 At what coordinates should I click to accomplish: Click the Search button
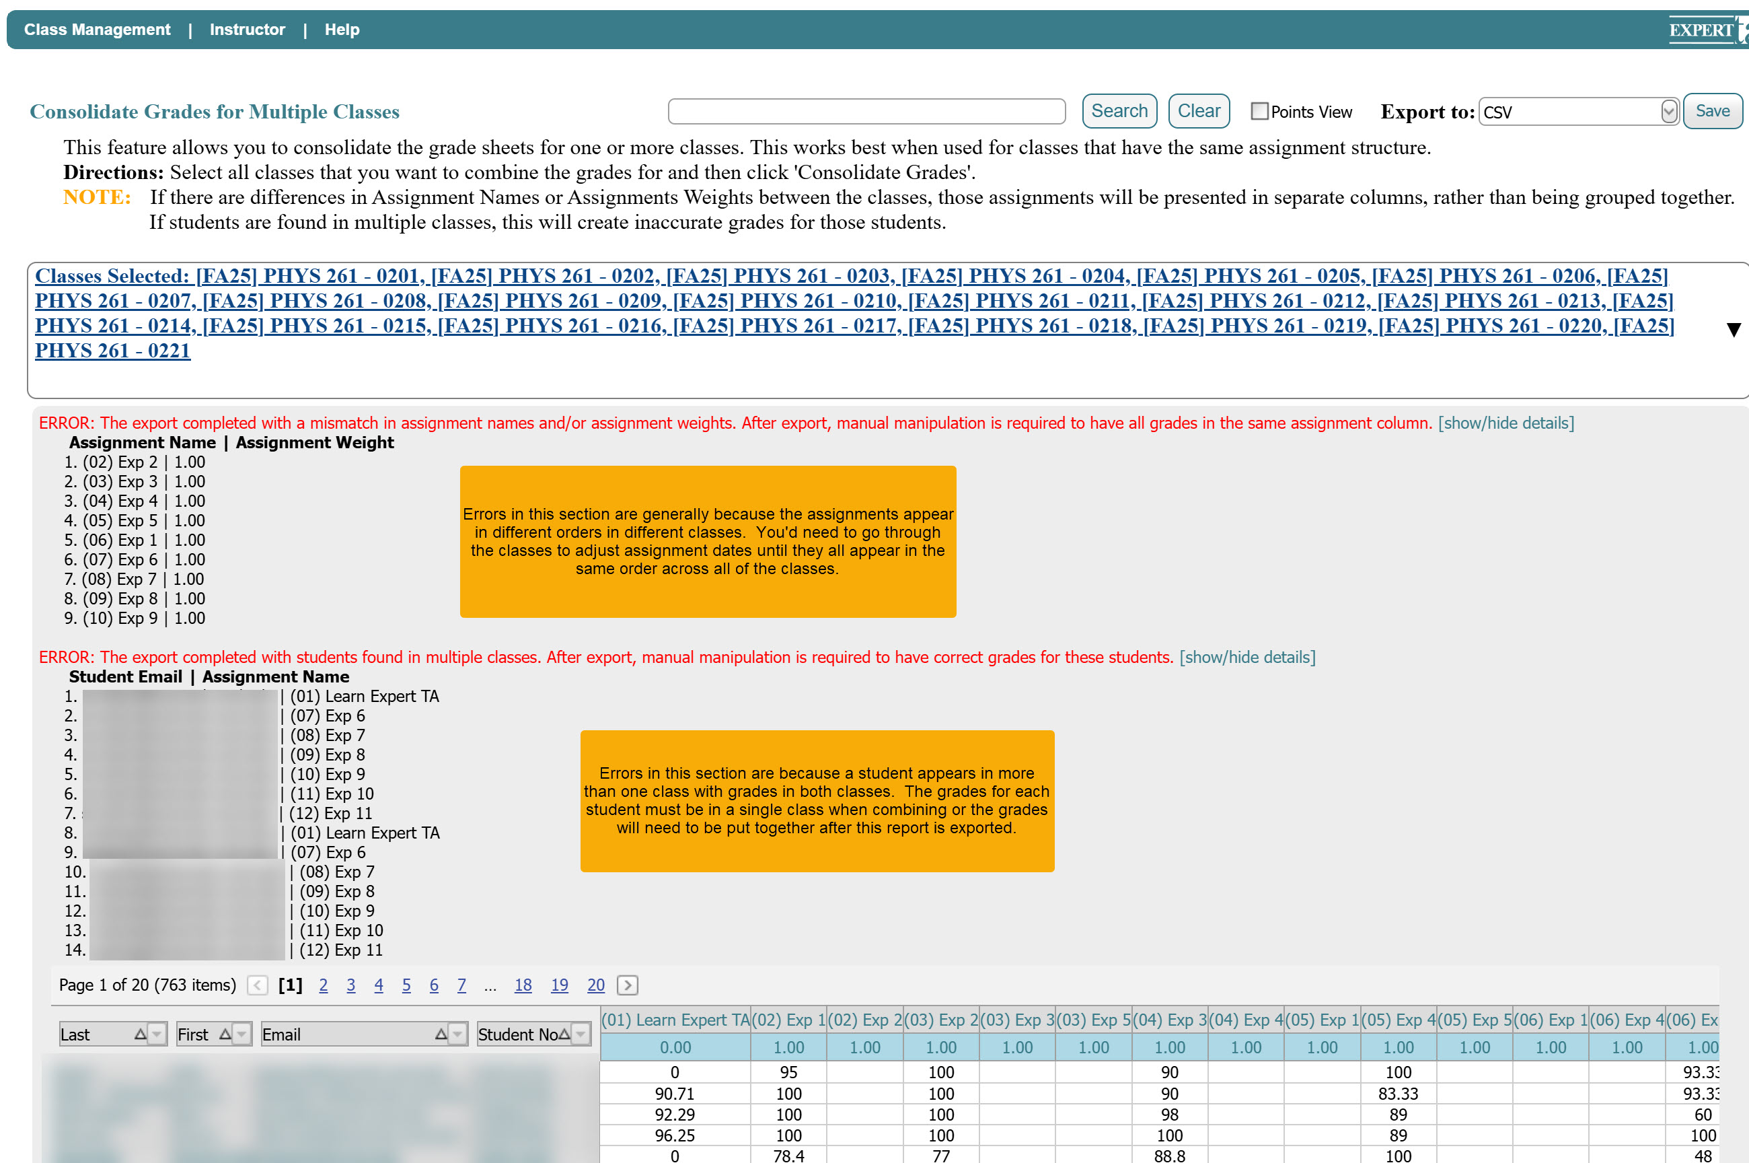[x=1119, y=111]
